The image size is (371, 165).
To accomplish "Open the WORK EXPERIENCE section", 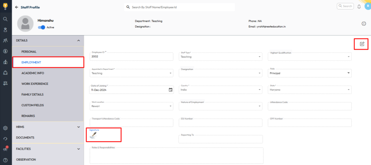I will (x=35, y=84).
